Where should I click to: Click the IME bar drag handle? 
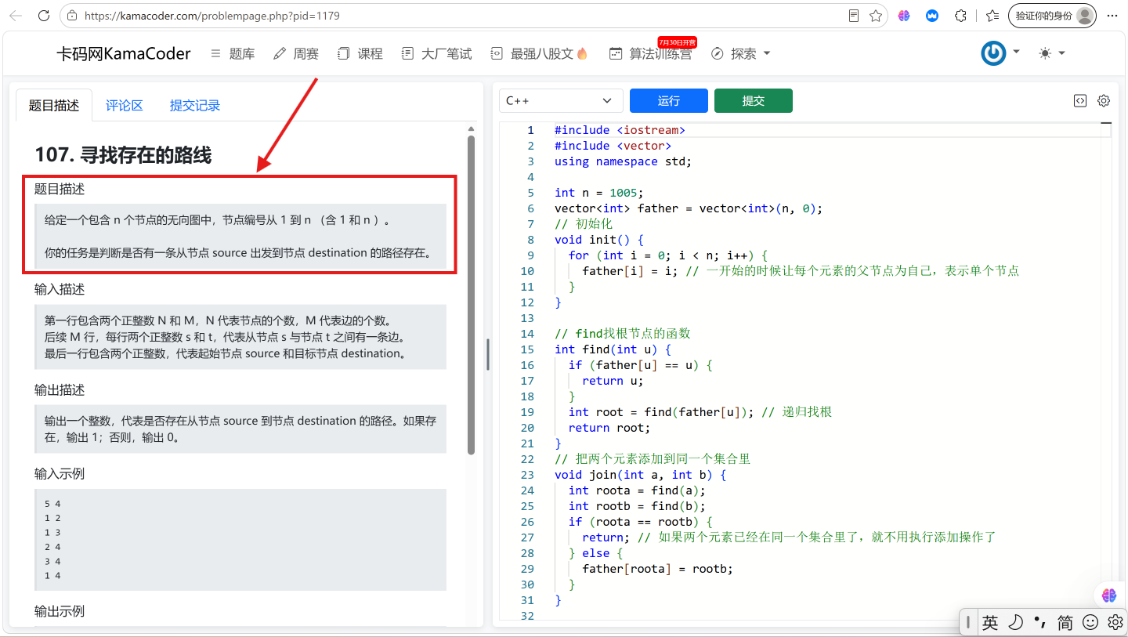coord(968,623)
